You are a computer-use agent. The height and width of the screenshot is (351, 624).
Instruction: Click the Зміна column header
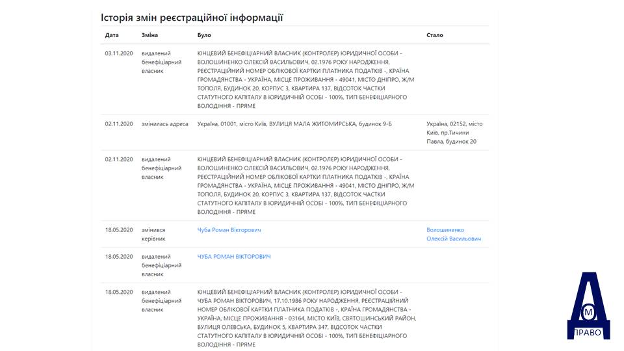tap(149, 35)
